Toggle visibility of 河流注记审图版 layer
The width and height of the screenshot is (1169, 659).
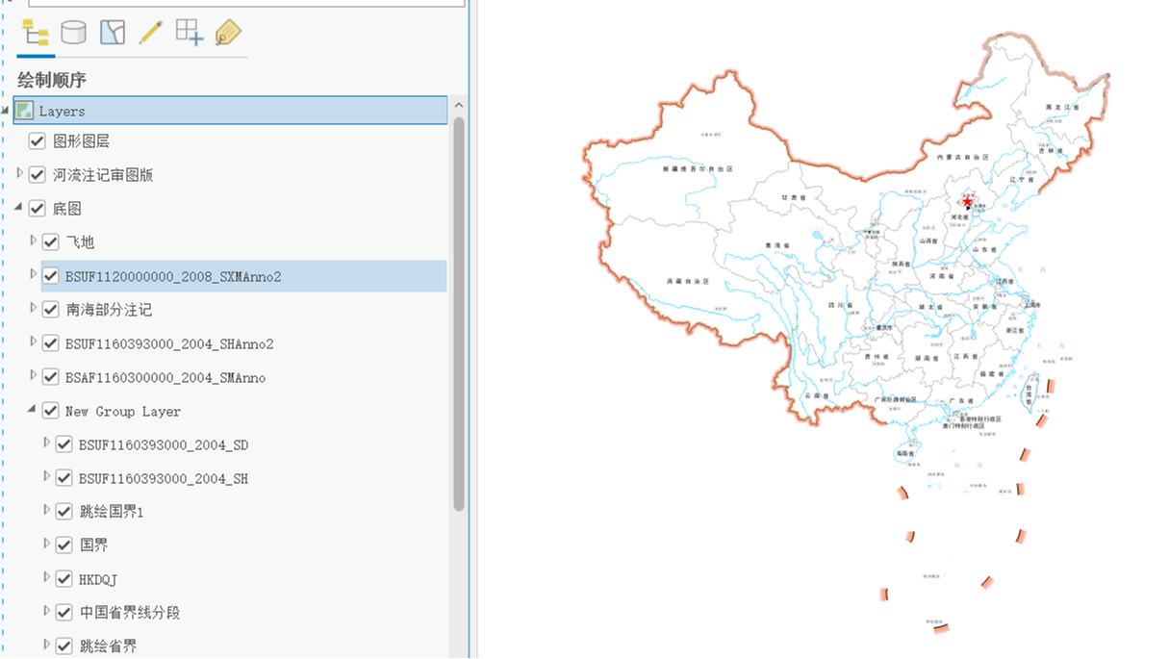pyautogui.click(x=38, y=175)
